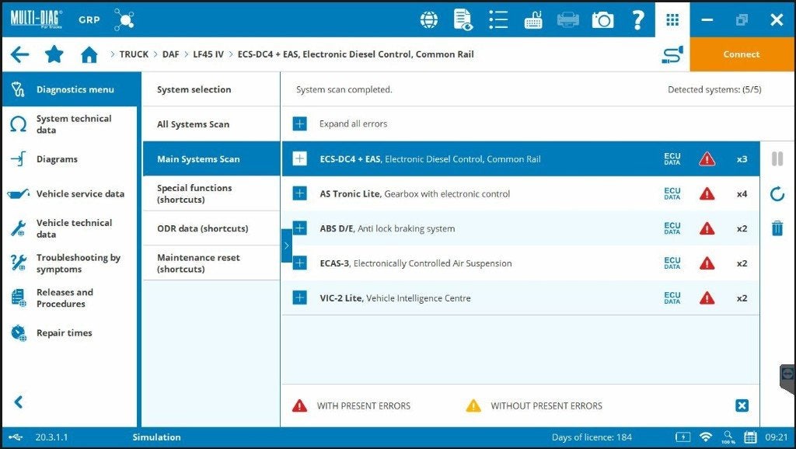Open the list menu icon in header
Viewport: 796px width, 449px height.
pyautogui.click(x=498, y=19)
